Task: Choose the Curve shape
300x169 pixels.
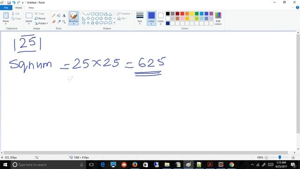Action: tap(88, 14)
